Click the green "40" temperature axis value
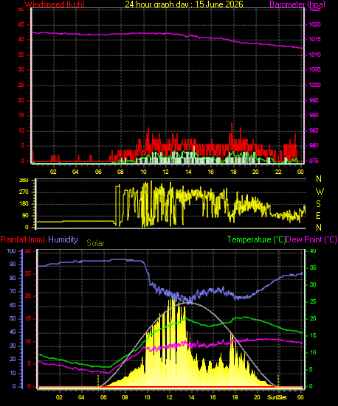Viewport: 338px width, 406px height. tap(313, 251)
